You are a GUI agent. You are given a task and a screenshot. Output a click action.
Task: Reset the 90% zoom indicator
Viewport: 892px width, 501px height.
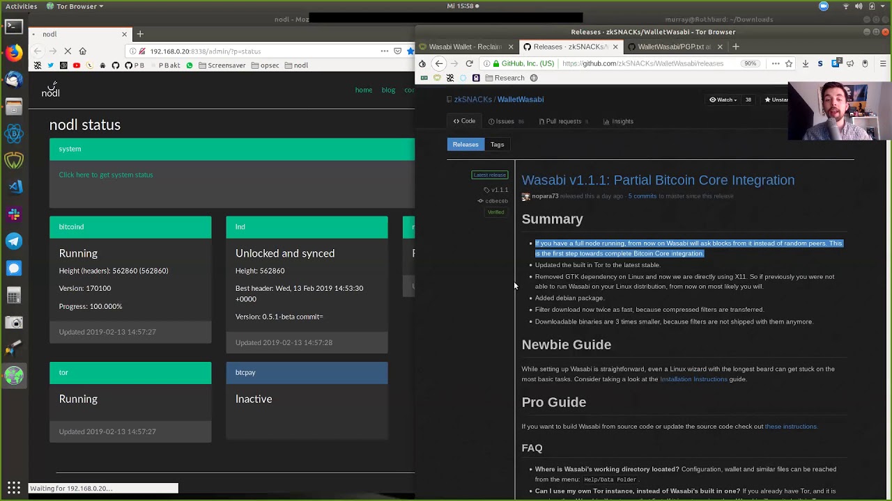point(750,63)
